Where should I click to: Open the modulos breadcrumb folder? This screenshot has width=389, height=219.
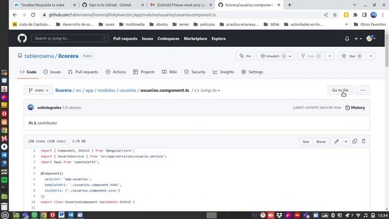coord(106,91)
